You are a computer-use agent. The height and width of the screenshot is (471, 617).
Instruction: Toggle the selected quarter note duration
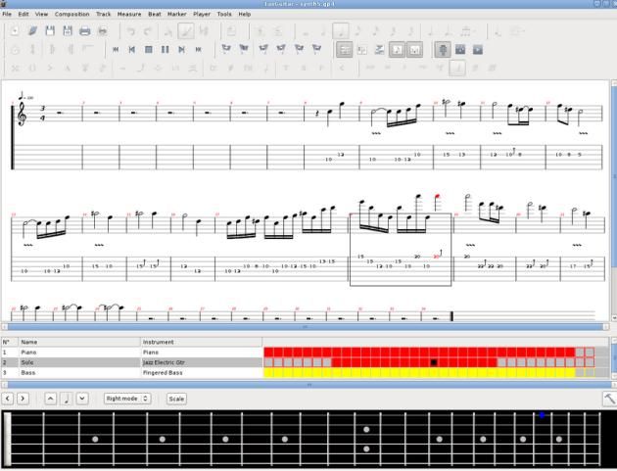(341, 31)
